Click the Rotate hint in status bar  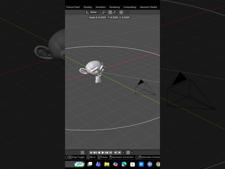102,157
